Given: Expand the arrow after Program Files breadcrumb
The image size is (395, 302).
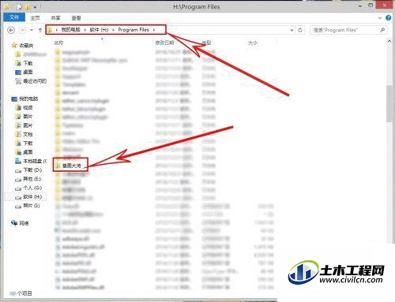Looking at the screenshot, I should click(154, 30).
